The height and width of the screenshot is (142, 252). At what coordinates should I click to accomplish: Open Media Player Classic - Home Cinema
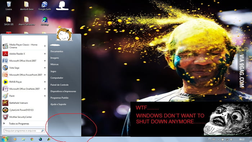click(x=24, y=46)
